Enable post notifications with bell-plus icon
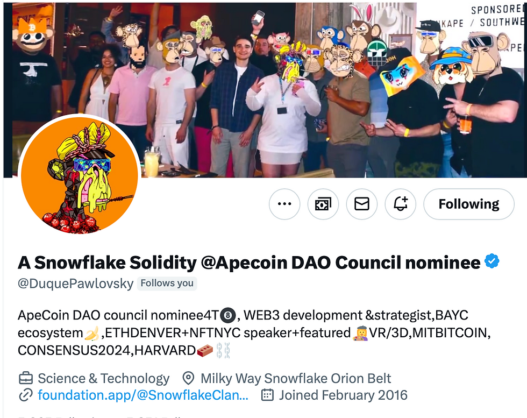The image size is (527, 418). point(400,204)
